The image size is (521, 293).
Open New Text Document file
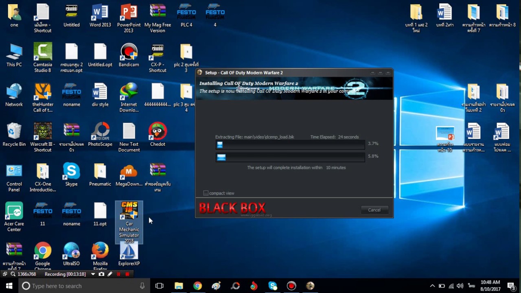point(129,137)
